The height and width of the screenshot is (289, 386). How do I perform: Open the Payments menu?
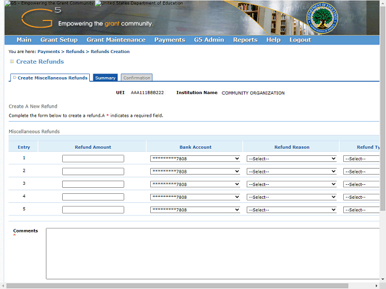[x=169, y=40]
